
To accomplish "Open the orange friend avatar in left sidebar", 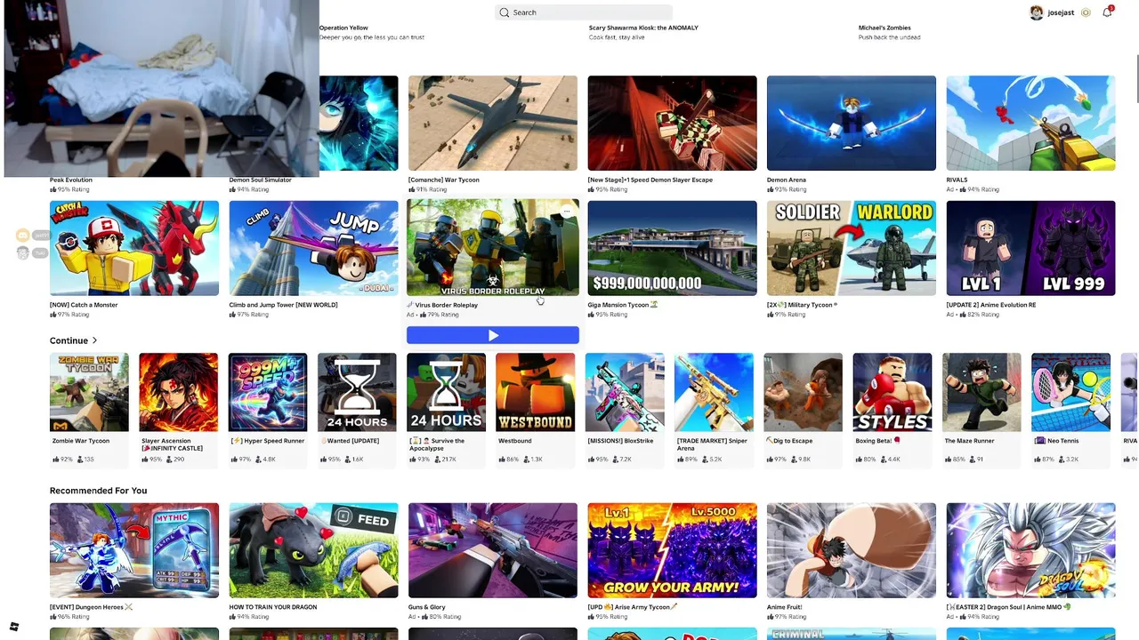I will click(23, 236).
